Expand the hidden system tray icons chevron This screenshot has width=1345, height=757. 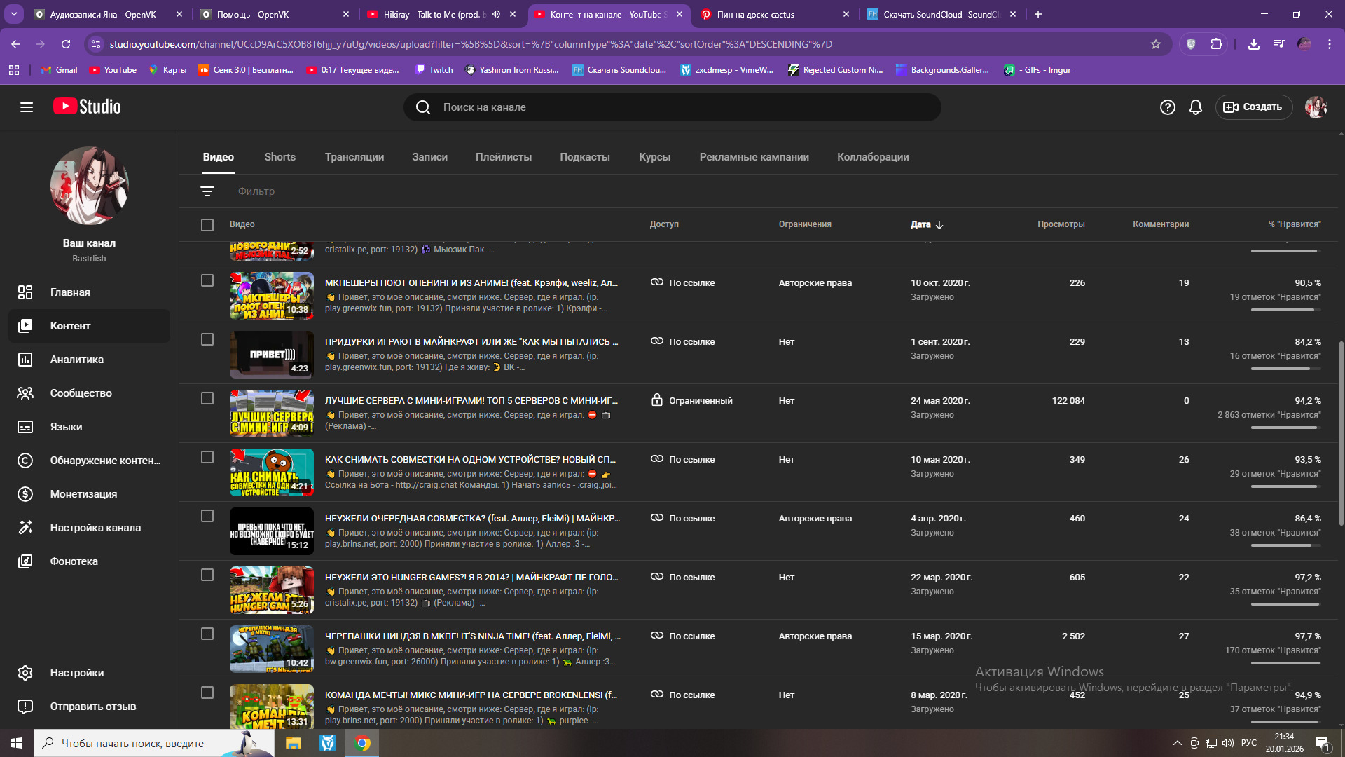point(1177,743)
